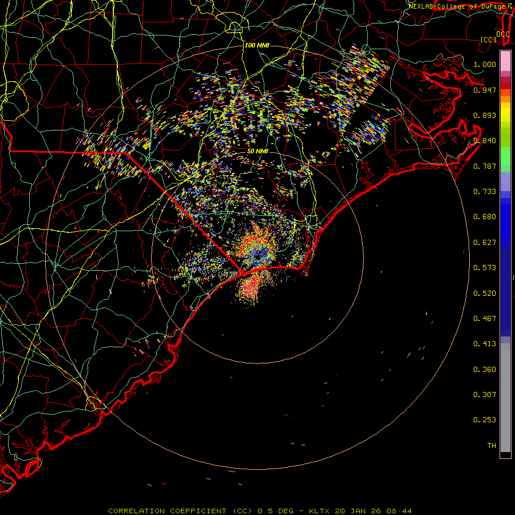The height and width of the screenshot is (515, 515).
Task: Click the red segment of the color bar
Action: pos(505,86)
